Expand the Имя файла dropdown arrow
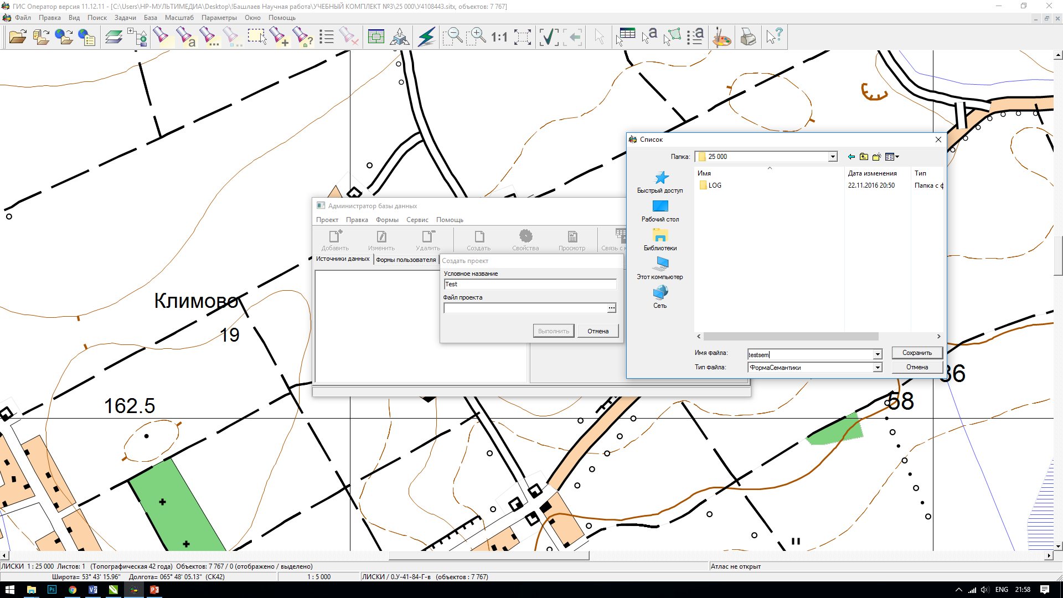1063x598 pixels. coord(878,354)
